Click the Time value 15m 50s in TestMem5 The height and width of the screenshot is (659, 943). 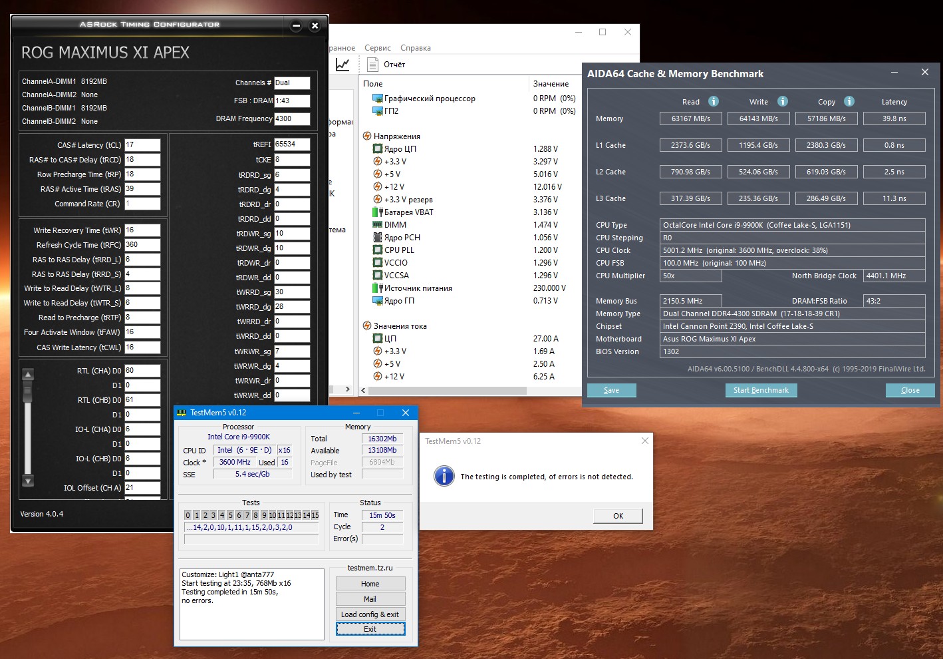click(382, 515)
